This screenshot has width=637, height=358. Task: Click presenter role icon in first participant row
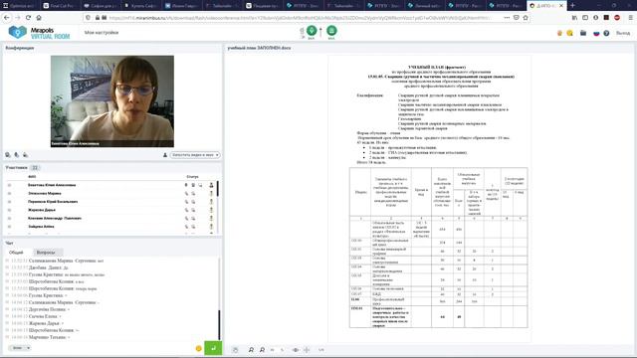point(211,185)
